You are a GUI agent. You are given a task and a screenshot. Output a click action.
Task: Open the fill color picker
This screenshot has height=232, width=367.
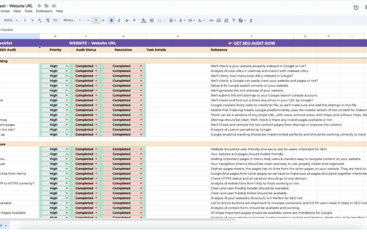[144, 20]
